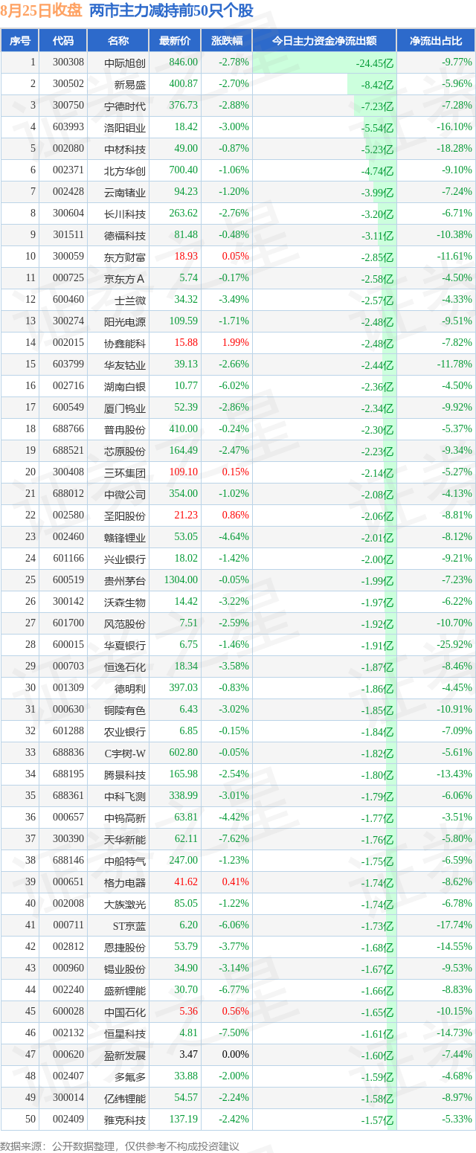Select the 最新价 column header
The image size is (476, 1153).
[175, 41]
